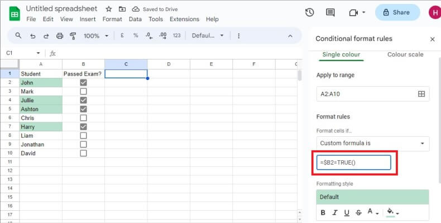This screenshot has height=223, width=441.
Task: Check Liam's Passed Exam checkbox
Action: pos(83,135)
